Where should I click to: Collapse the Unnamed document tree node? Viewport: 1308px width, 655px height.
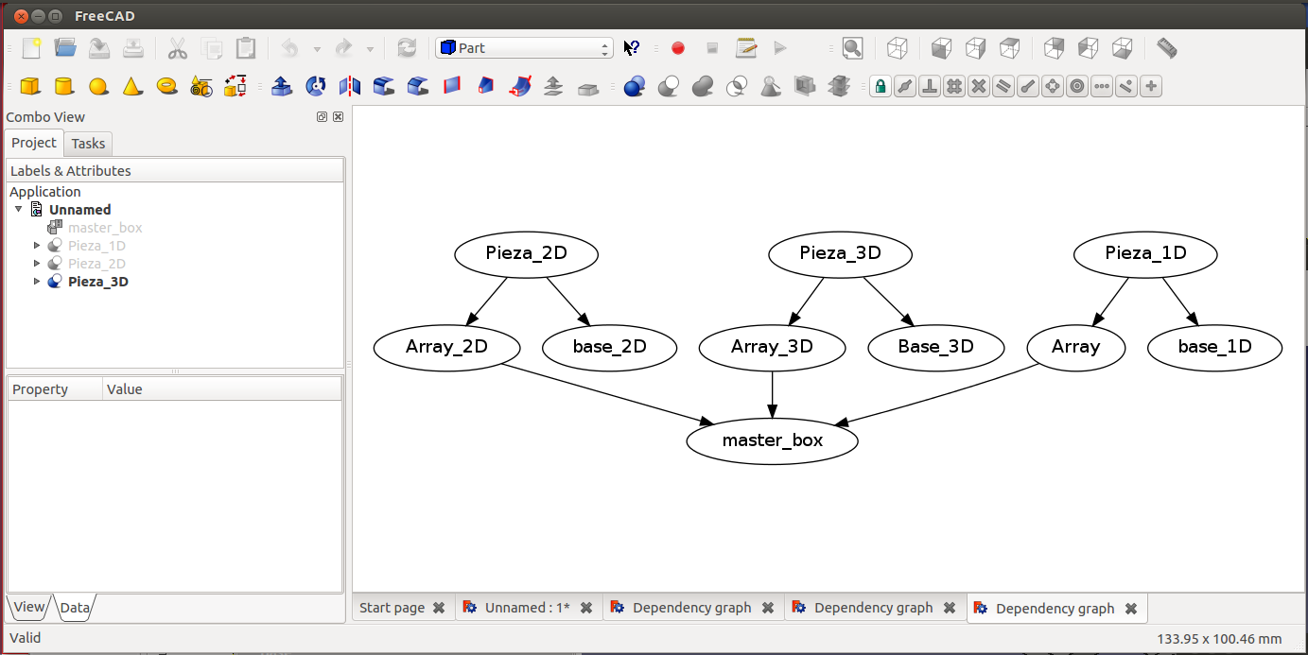19,210
